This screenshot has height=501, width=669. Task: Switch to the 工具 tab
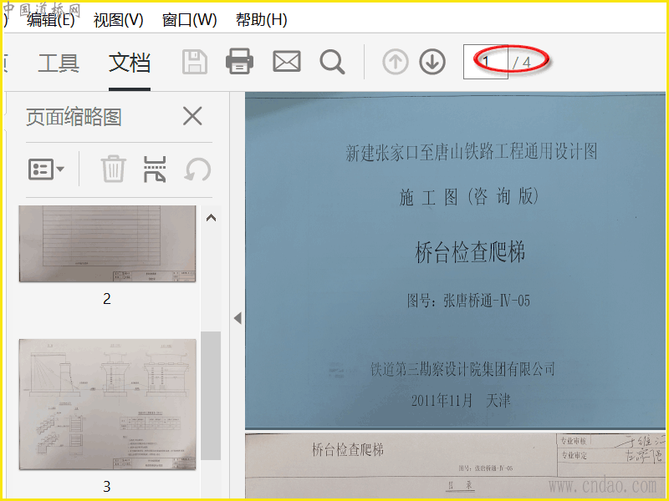tap(59, 63)
